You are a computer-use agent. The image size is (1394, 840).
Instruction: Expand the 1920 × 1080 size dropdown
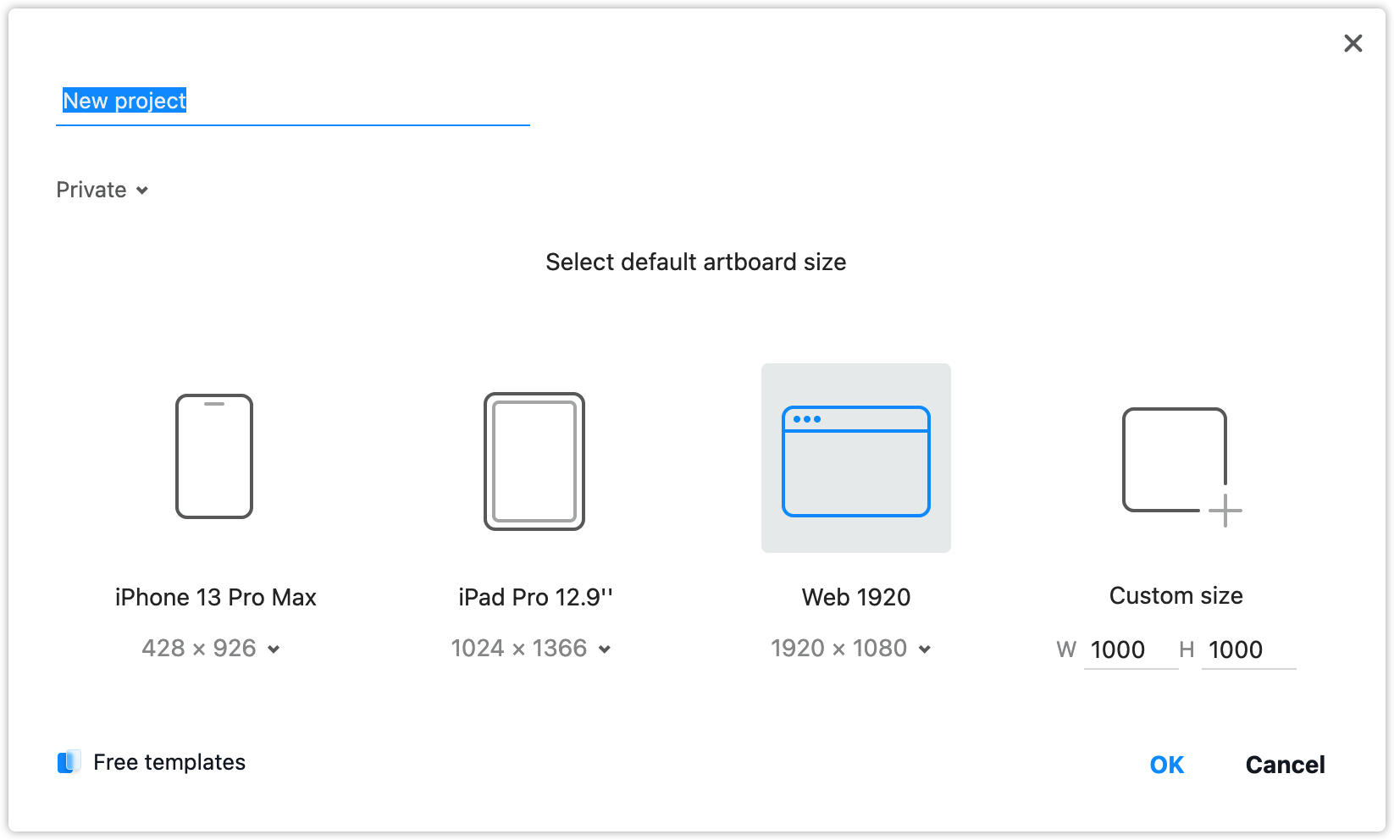(x=851, y=649)
